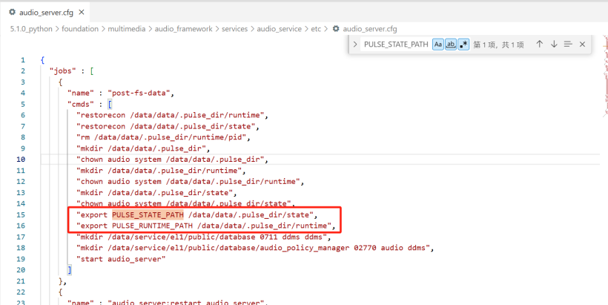Click the rm pulse_dir/runtime/pid command line
Image resolution: width=608 pixels, height=305 pixels.
tap(164, 137)
